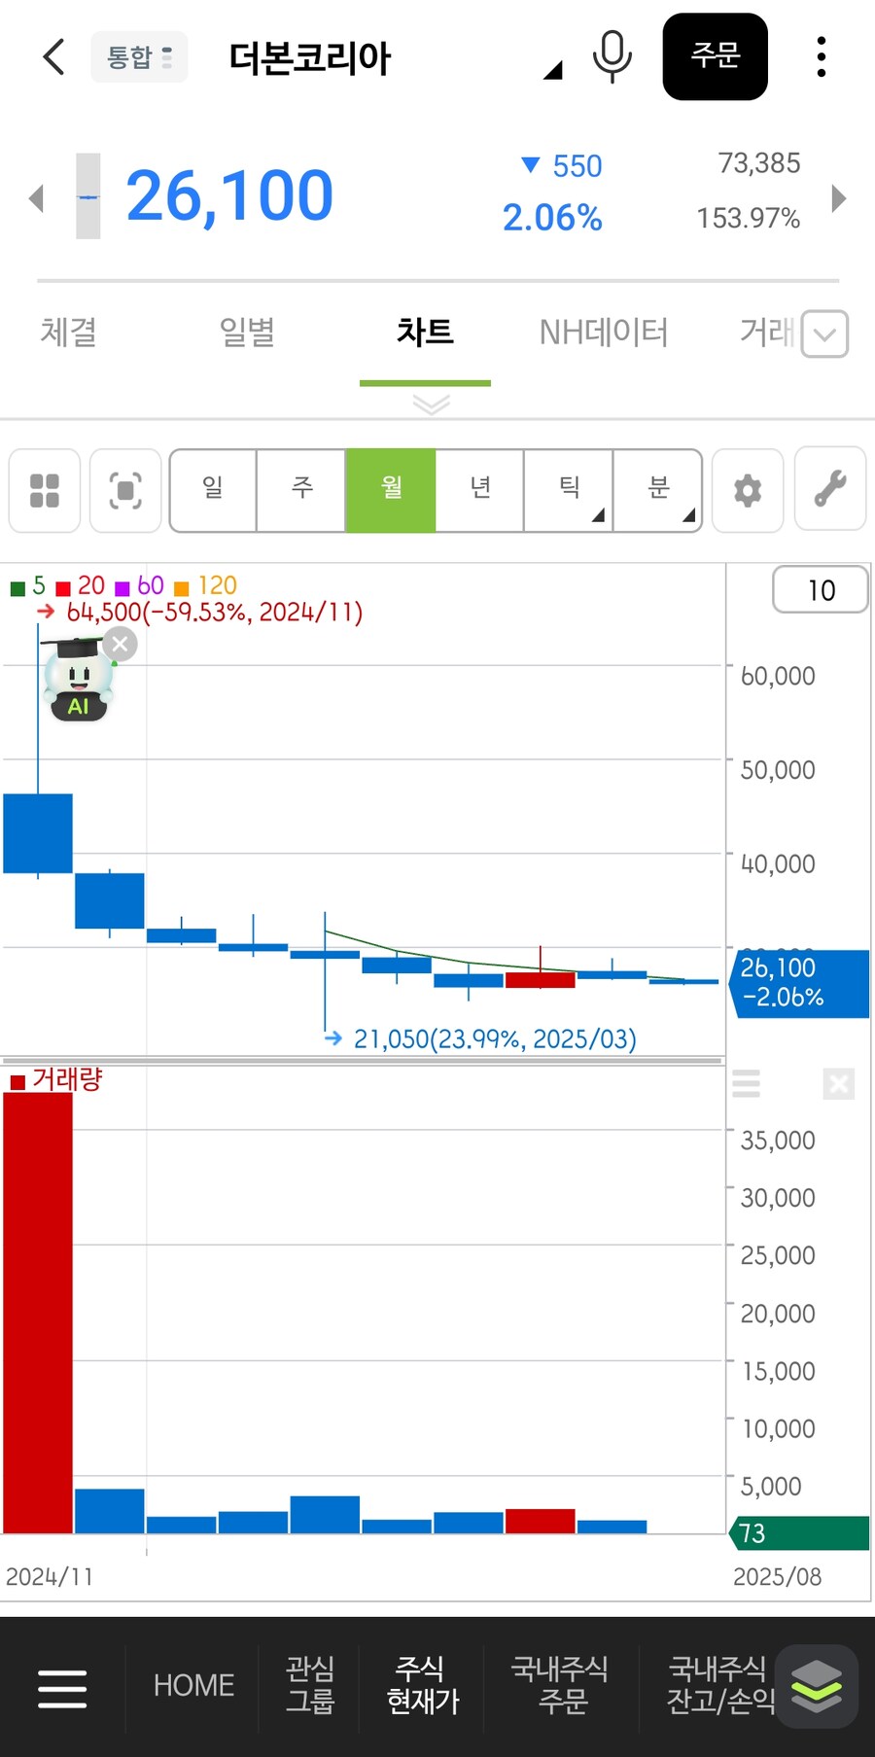
Task: Select the current price 26,100
Action: [229, 196]
